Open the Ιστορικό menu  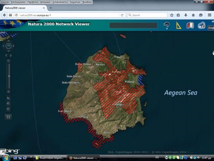pyautogui.click(x=45, y=2)
